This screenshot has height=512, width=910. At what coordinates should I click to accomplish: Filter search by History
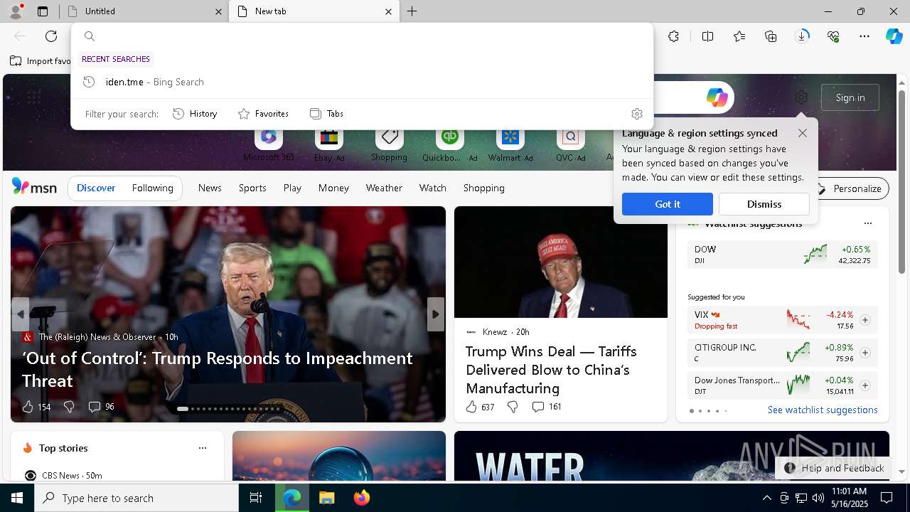(x=195, y=114)
